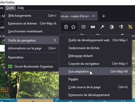The image size is (135, 102).
Task: Bookmark this page with the star icon
Action: [73, 27]
